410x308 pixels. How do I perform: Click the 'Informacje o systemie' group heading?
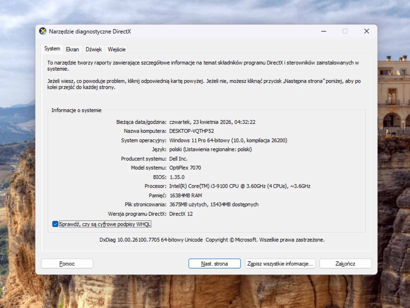click(76, 110)
